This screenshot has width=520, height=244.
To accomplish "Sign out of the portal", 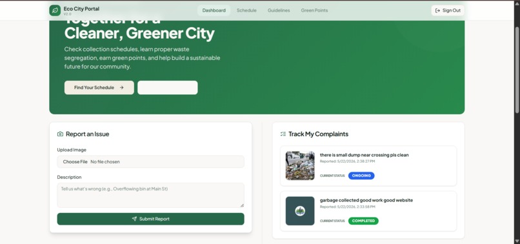I will pyautogui.click(x=448, y=10).
